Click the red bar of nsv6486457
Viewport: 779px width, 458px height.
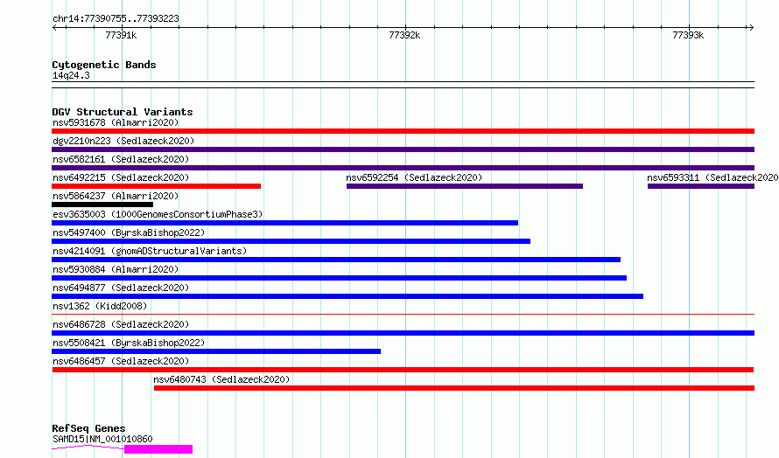tap(403, 370)
